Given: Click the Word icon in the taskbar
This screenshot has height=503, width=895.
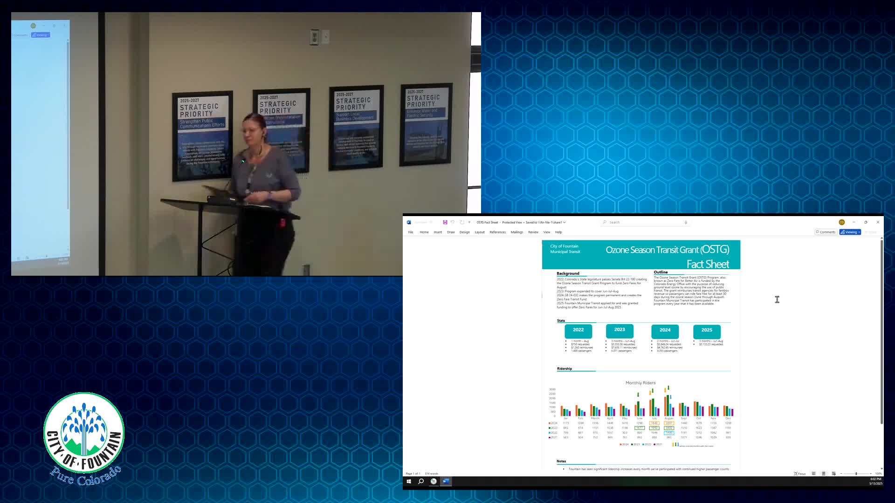Looking at the screenshot, I should (x=446, y=482).
